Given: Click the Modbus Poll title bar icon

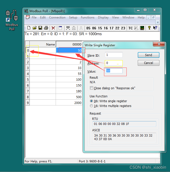Looking at the screenshot, I should pos(26,11).
